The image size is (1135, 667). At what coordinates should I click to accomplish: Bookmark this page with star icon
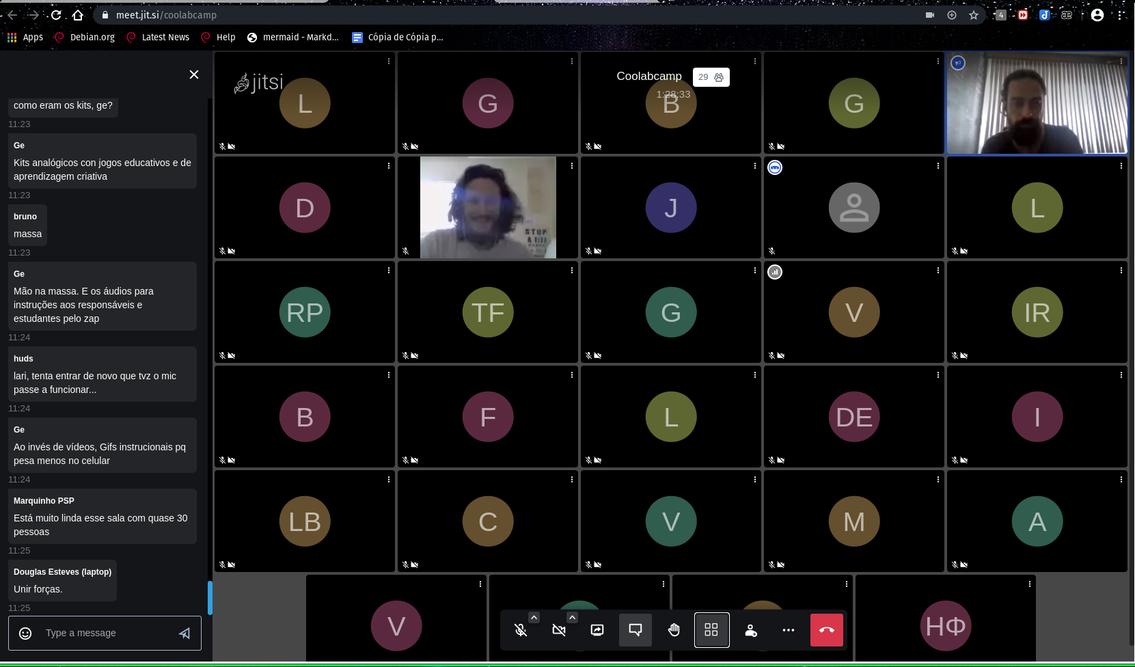pos(974,15)
